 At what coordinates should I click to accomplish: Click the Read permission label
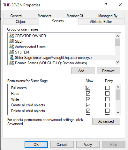[15, 94]
